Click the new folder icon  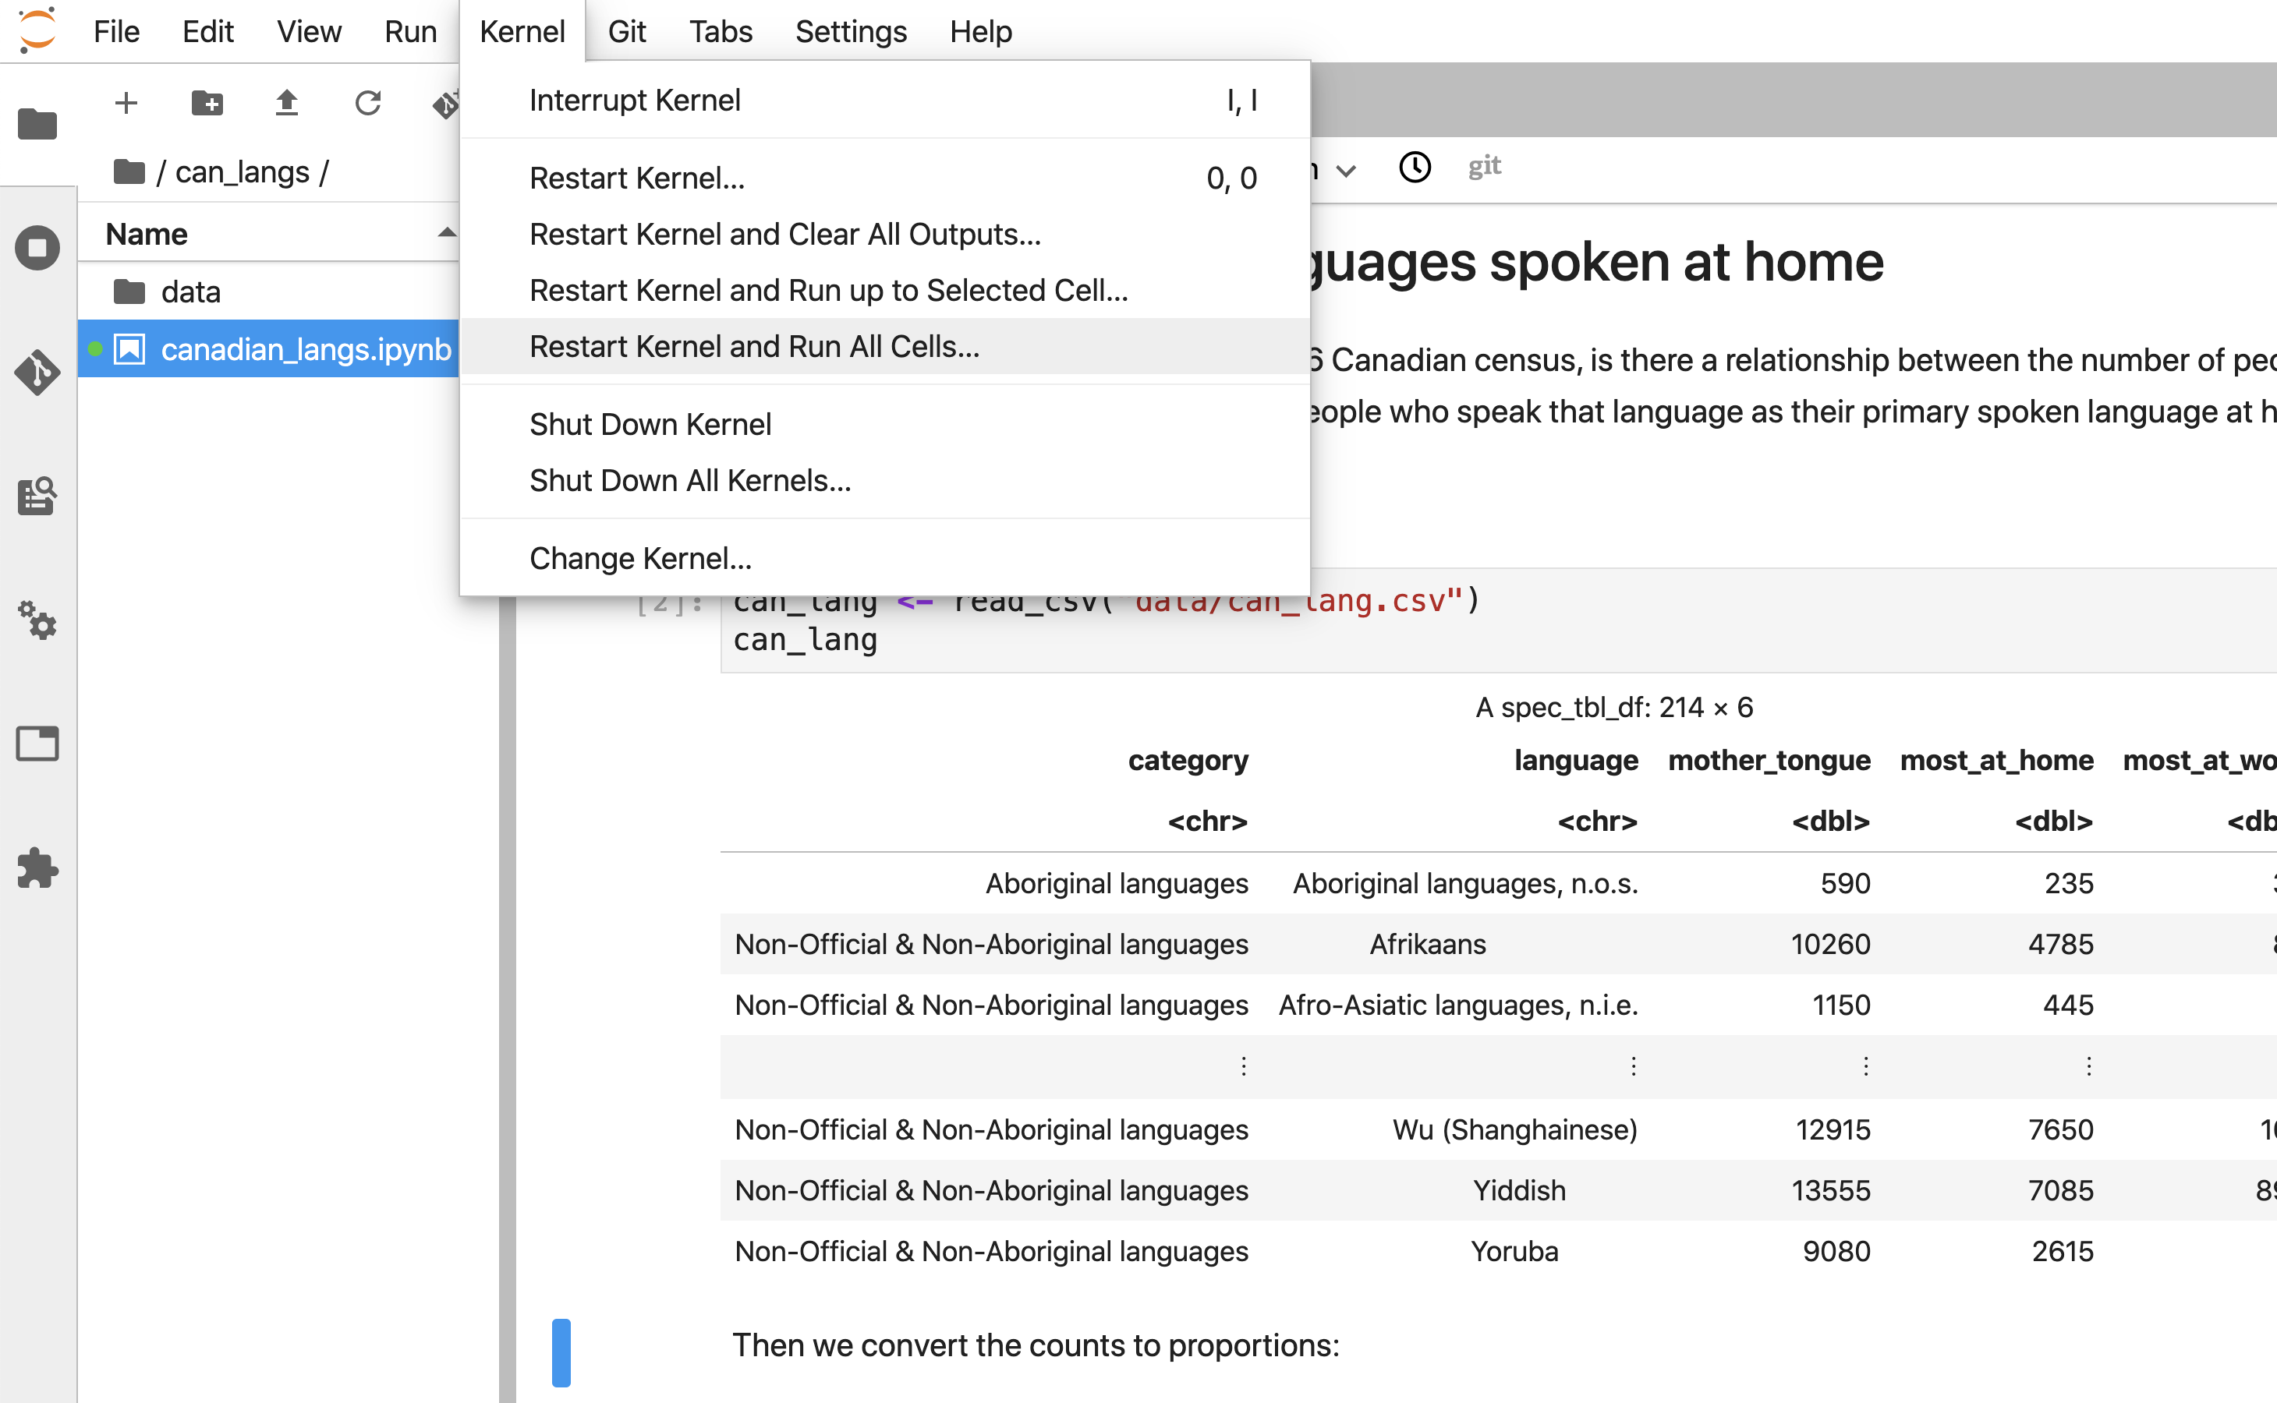[207, 102]
